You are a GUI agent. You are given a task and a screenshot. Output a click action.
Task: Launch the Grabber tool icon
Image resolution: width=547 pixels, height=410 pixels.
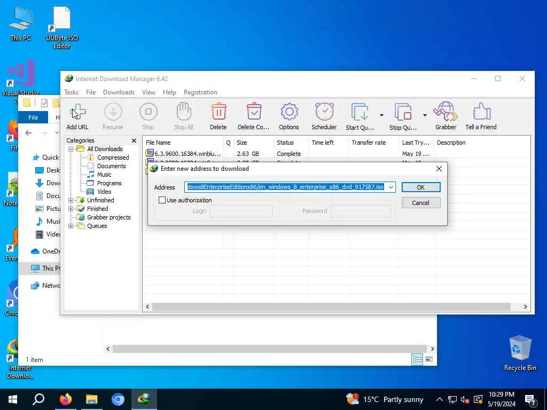click(446, 112)
